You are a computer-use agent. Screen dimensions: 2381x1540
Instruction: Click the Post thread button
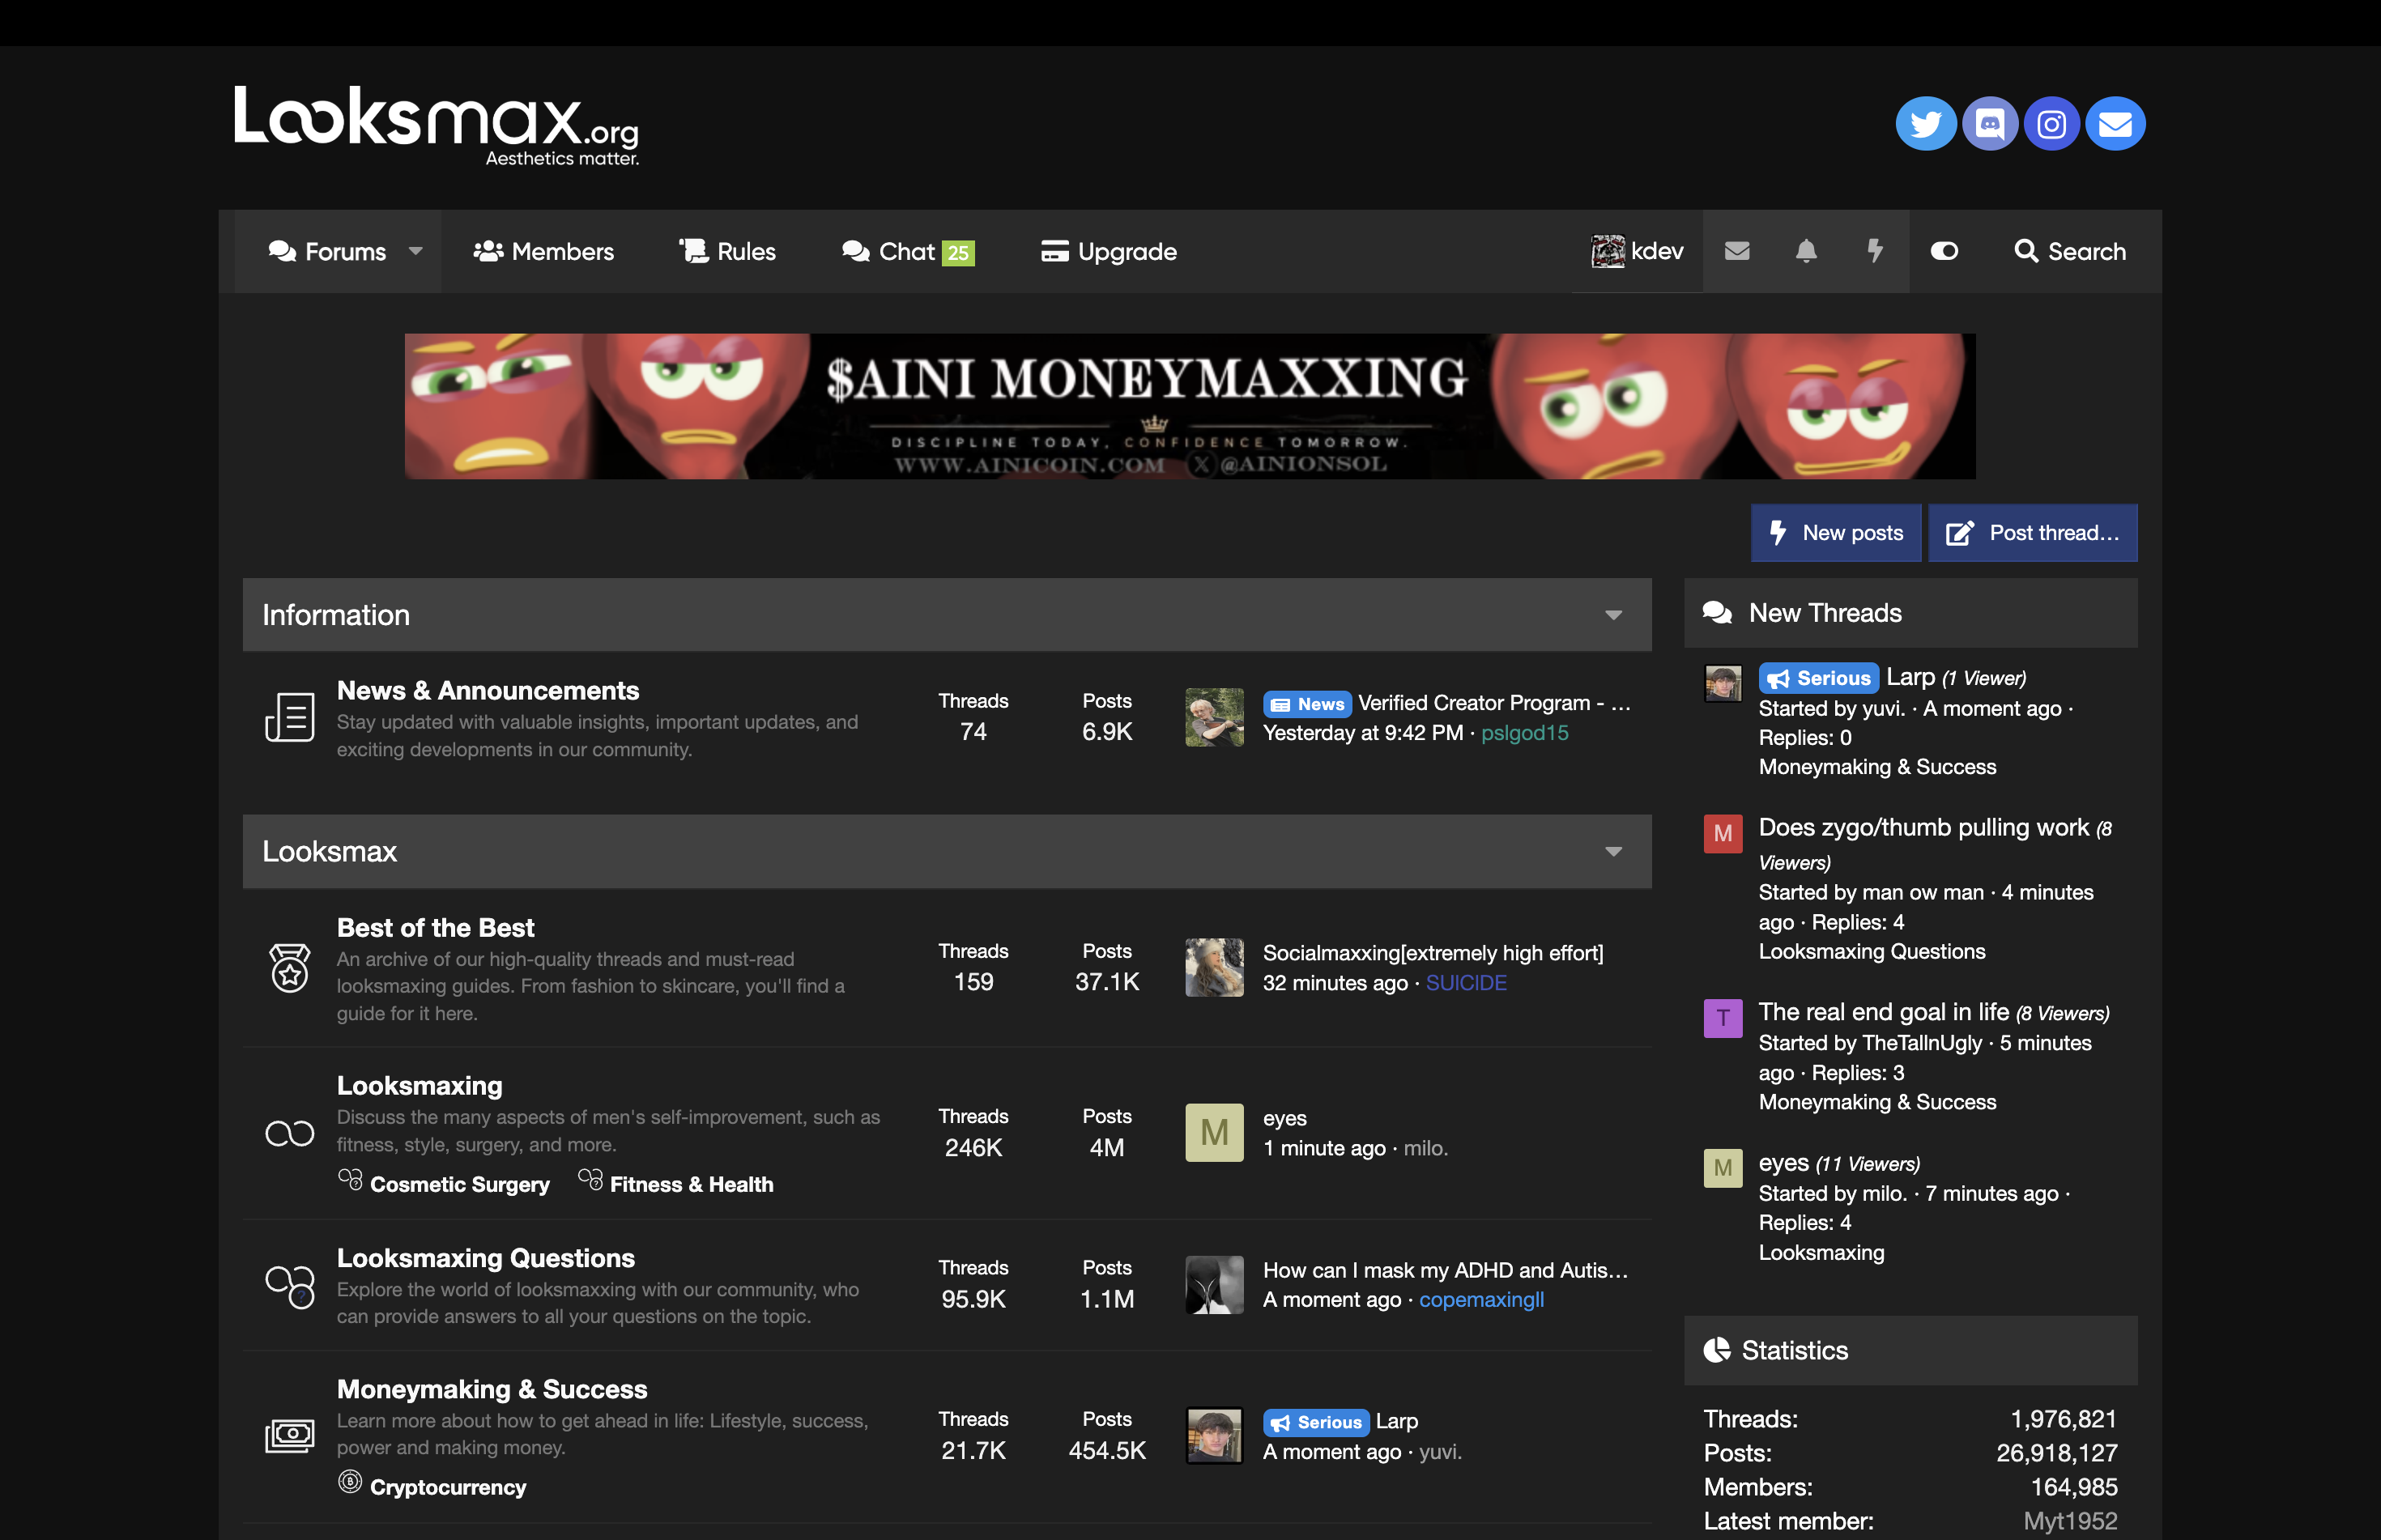(2032, 533)
